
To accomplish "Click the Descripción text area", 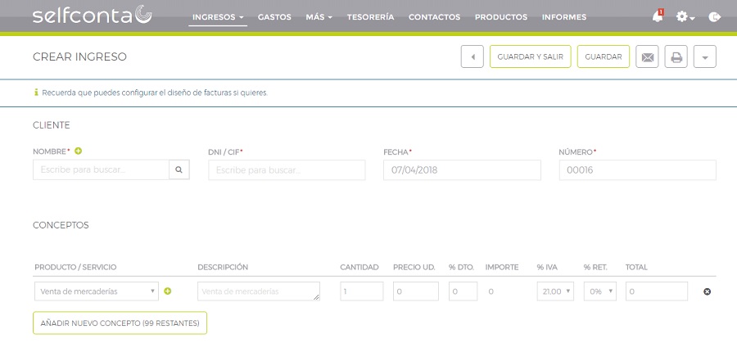I will [259, 291].
